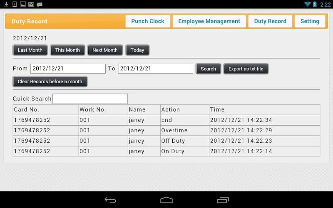This screenshot has height=208, width=333.
Task: Open the Setting tab
Action: click(x=310, y=21)
